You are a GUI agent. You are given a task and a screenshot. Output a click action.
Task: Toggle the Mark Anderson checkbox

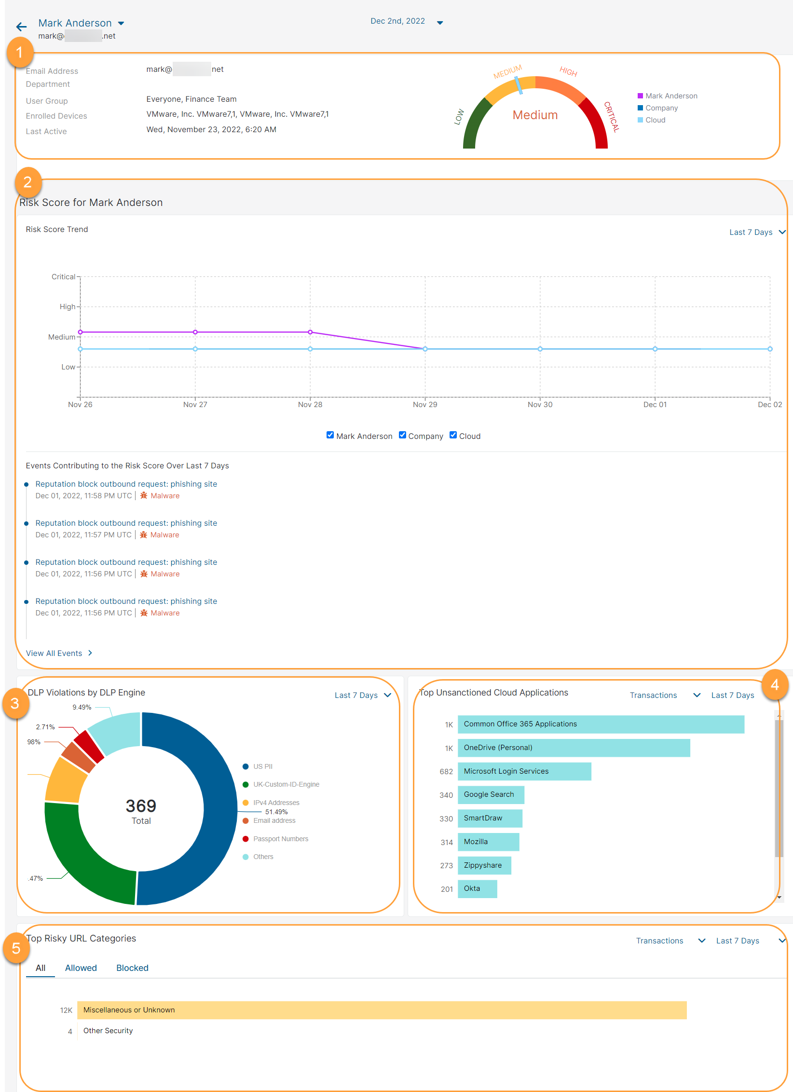pyautogui.click(x=330, y=435)
